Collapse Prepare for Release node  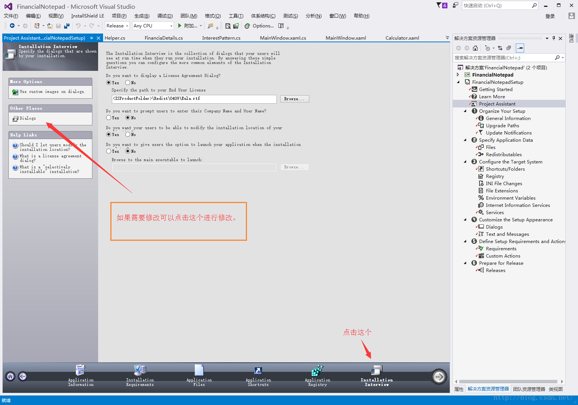tap(465, 263)
